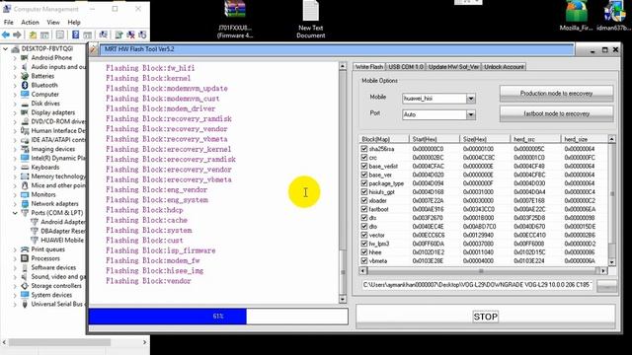Image resolution: width=632 pixels, height=355 pixels.
Task: Click the uninstall device red X icon
Action: (x=130, y=35)
